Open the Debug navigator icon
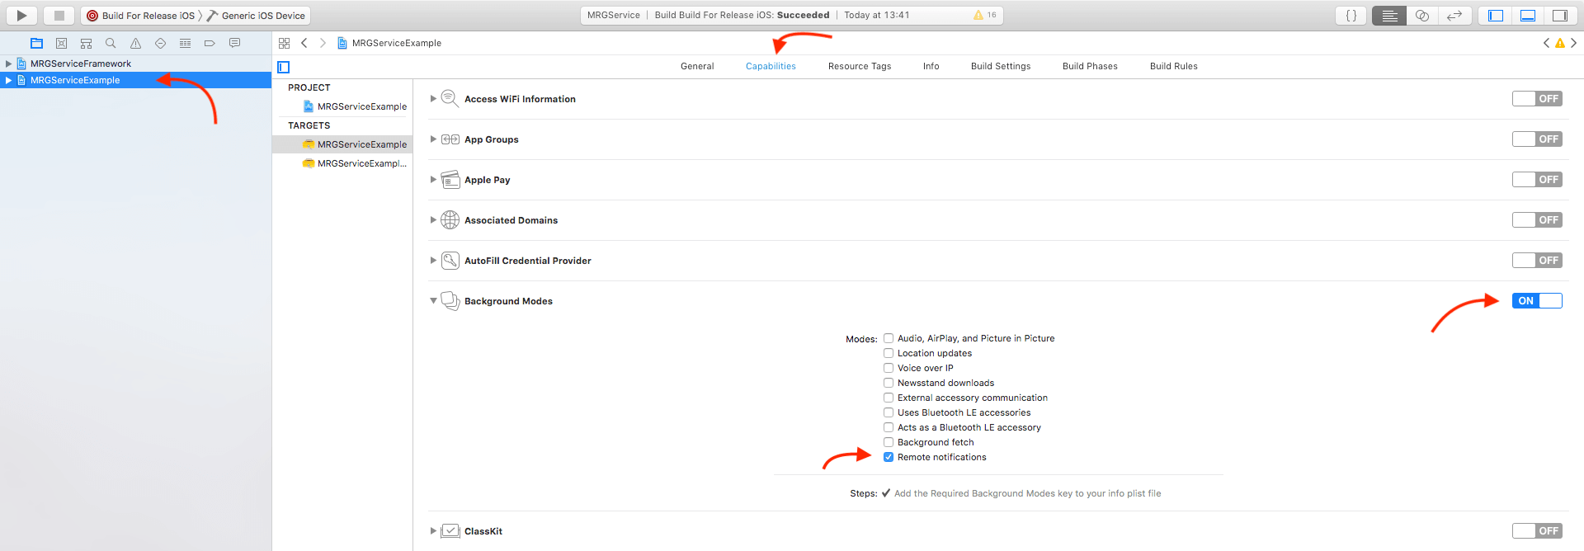Viewport: 1584px width, 551px height. [185, 43]
